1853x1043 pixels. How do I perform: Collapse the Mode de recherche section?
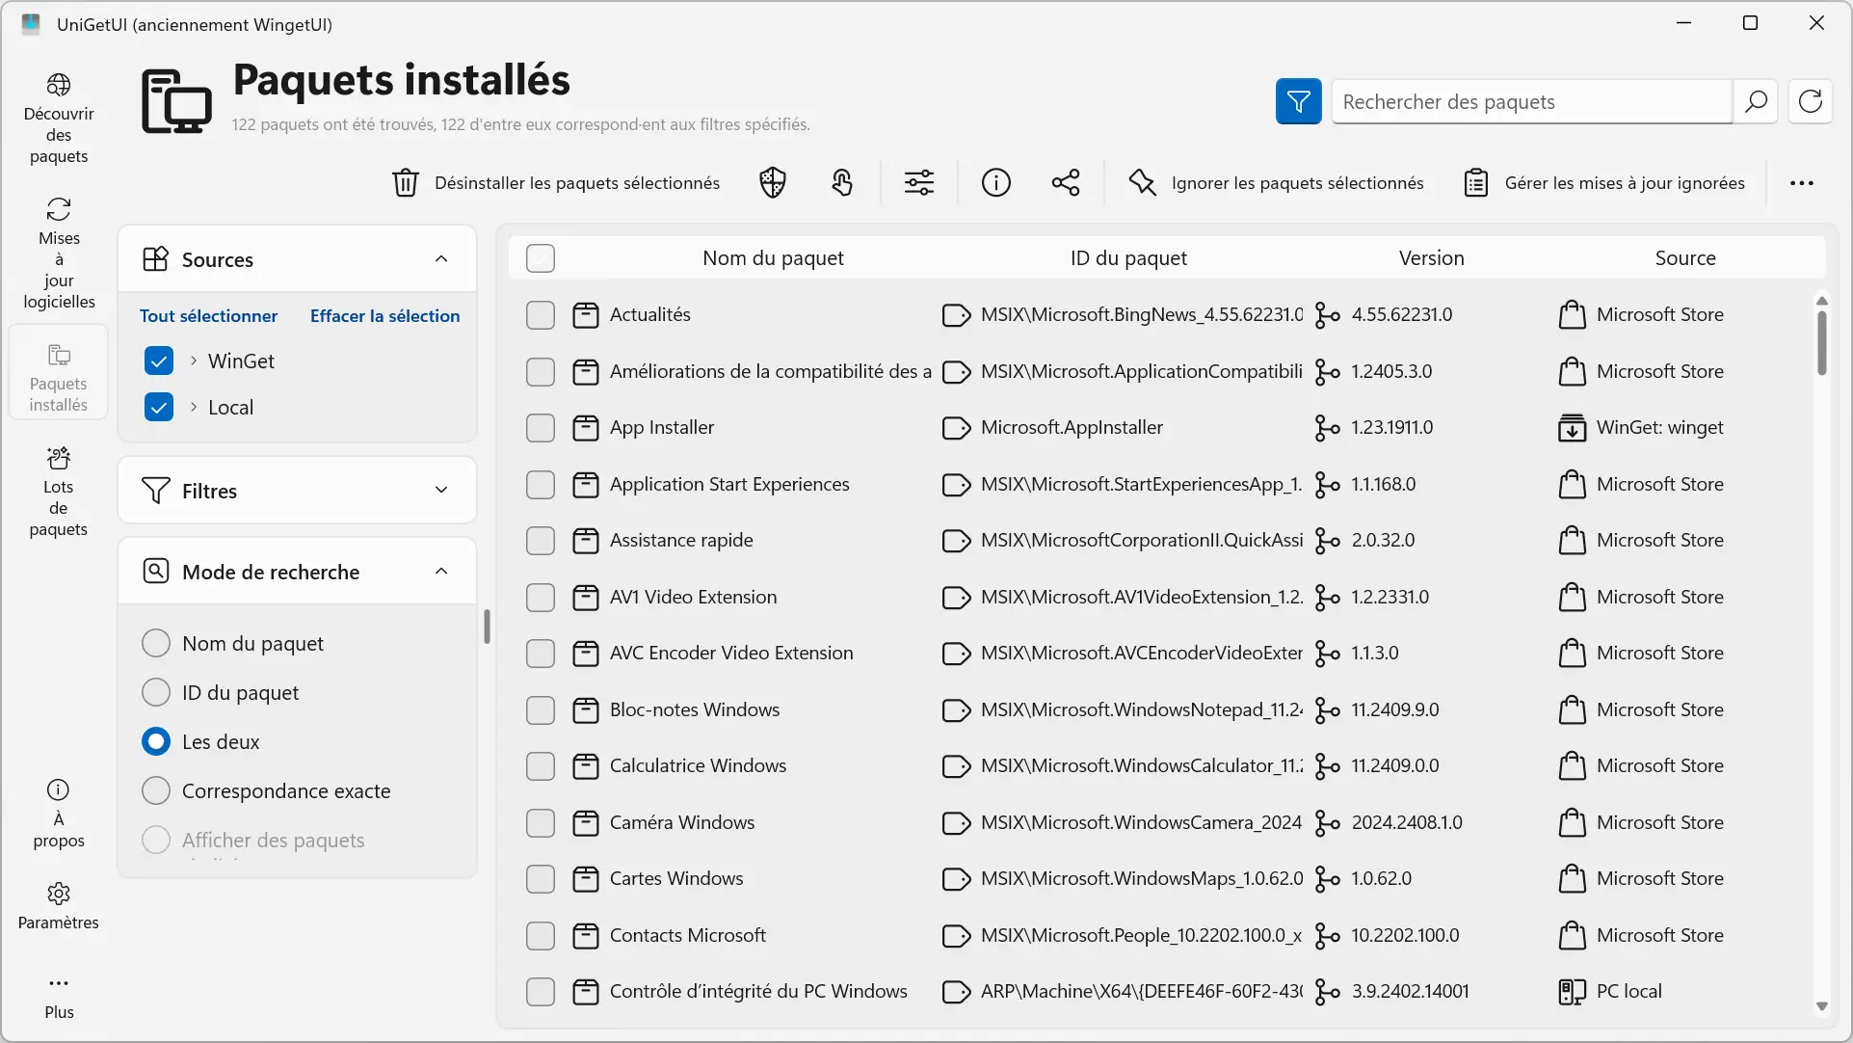click(441, 571)
